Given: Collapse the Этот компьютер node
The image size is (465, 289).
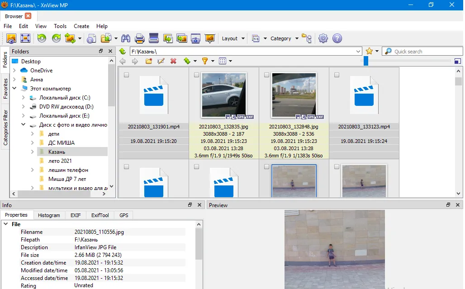Looking at the screenshot, I should click(14, 88).
